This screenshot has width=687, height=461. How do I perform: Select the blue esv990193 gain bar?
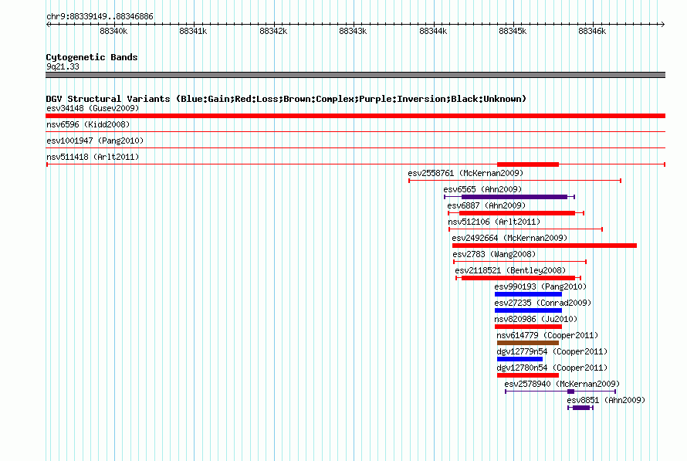click(529, 294)
